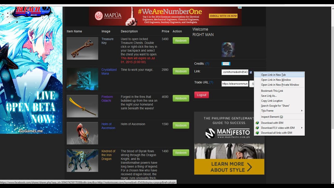The height and width of the screenshot is (188, 334).
Task: Click the Action column header
Action: (177, 31)
